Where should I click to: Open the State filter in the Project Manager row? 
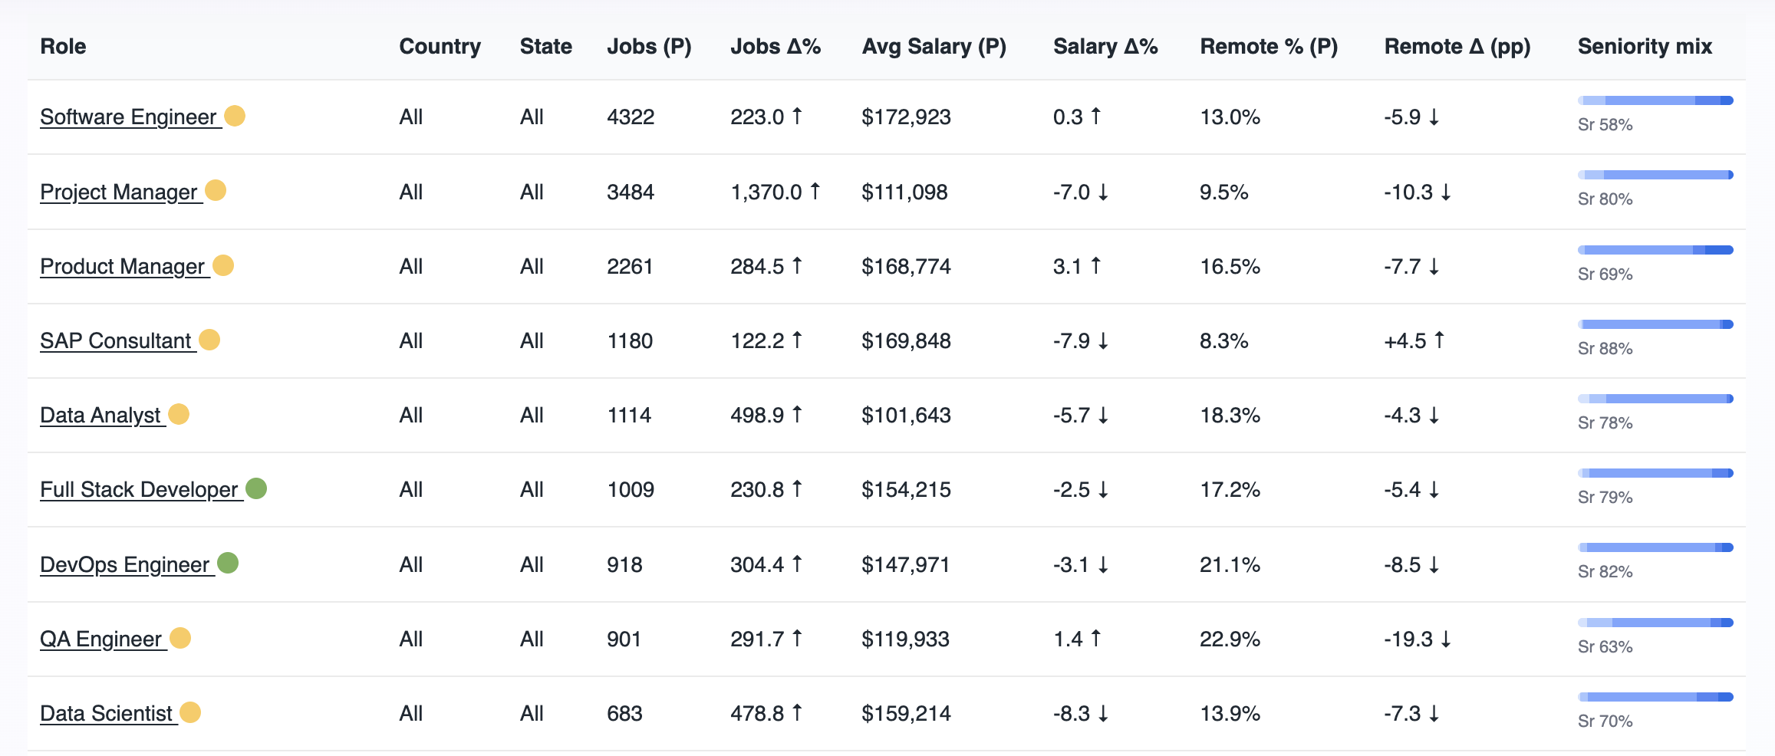pos(532,192)
